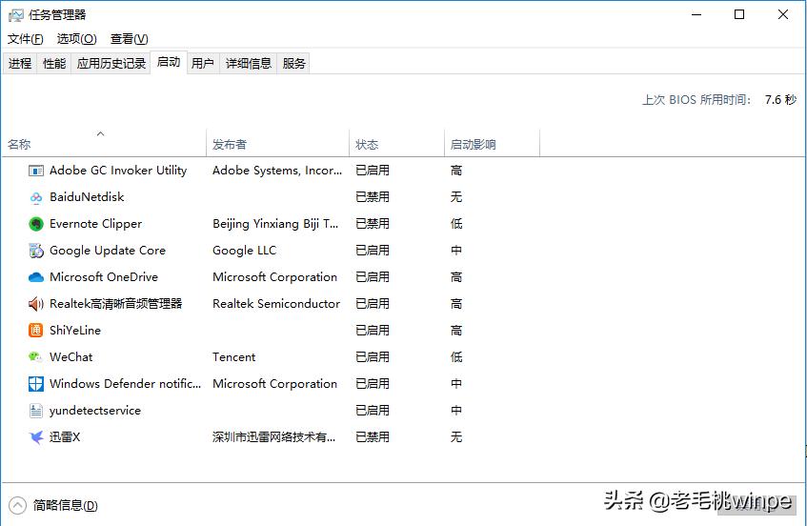Screen dimensions: 807x526
Task: Click the yundetectservice document icon
Action: [x=36, y=411]
